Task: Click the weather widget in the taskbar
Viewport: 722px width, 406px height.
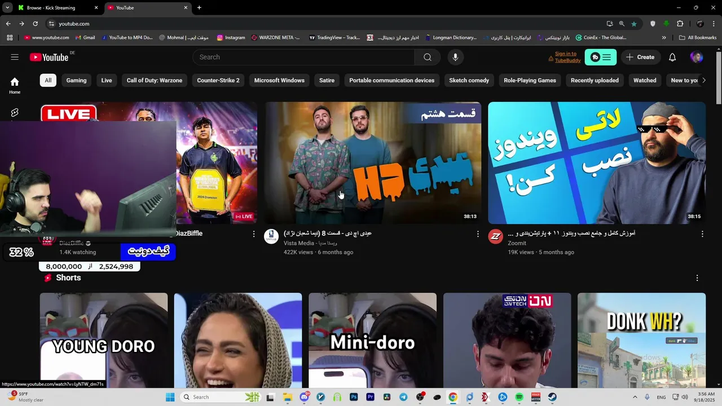Action: (x=24, y=397)
